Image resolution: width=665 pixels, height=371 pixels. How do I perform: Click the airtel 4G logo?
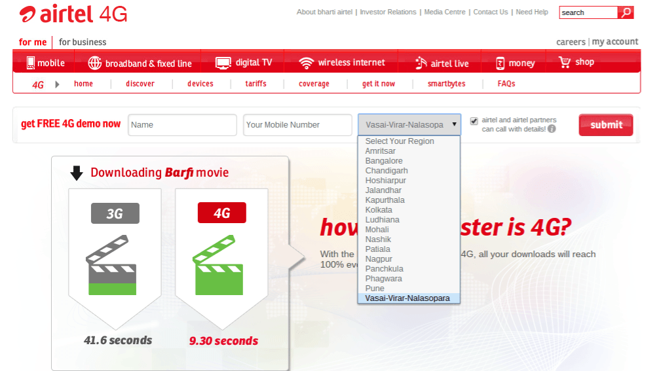73,14
